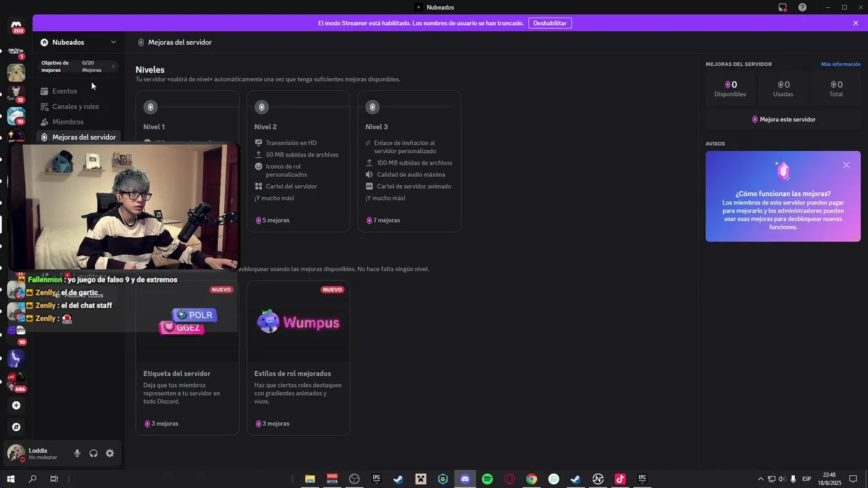The image size is (868, 488).
Task: Open Voicemeeter from the taskbar
Action: pos(332,479)
